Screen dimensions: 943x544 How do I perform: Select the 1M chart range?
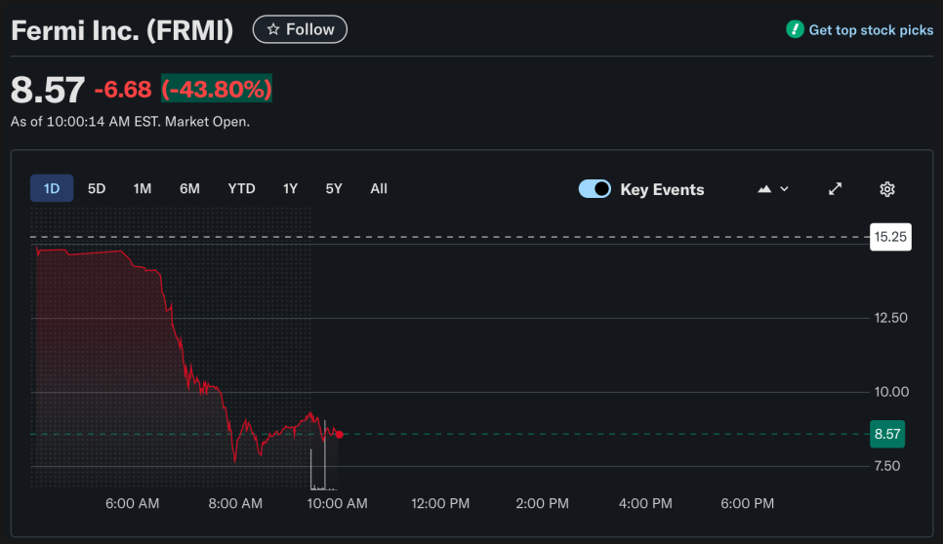pyautogui.click(x=143, y=188)
